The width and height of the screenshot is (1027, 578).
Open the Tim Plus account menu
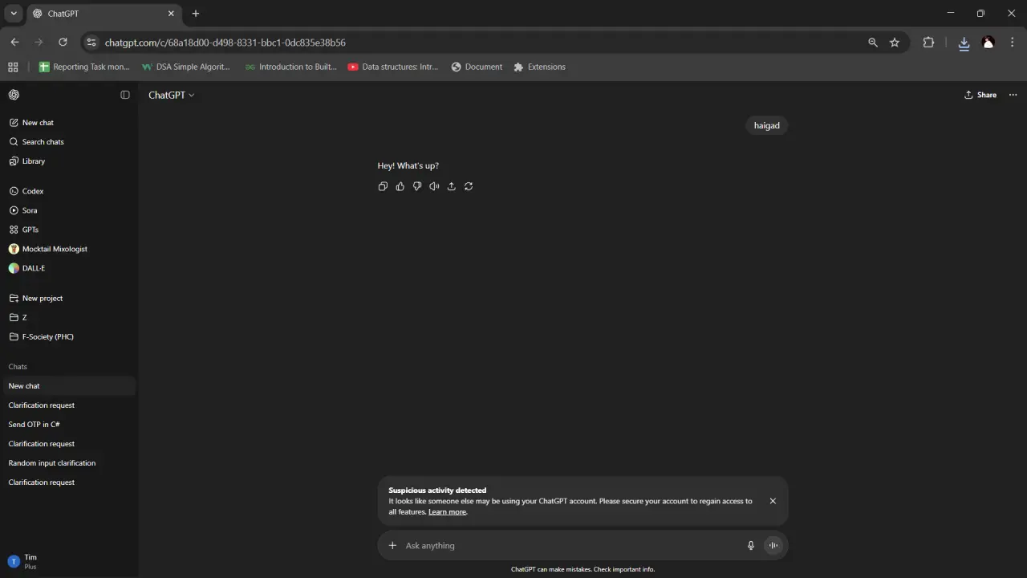[x=68, y=561]
